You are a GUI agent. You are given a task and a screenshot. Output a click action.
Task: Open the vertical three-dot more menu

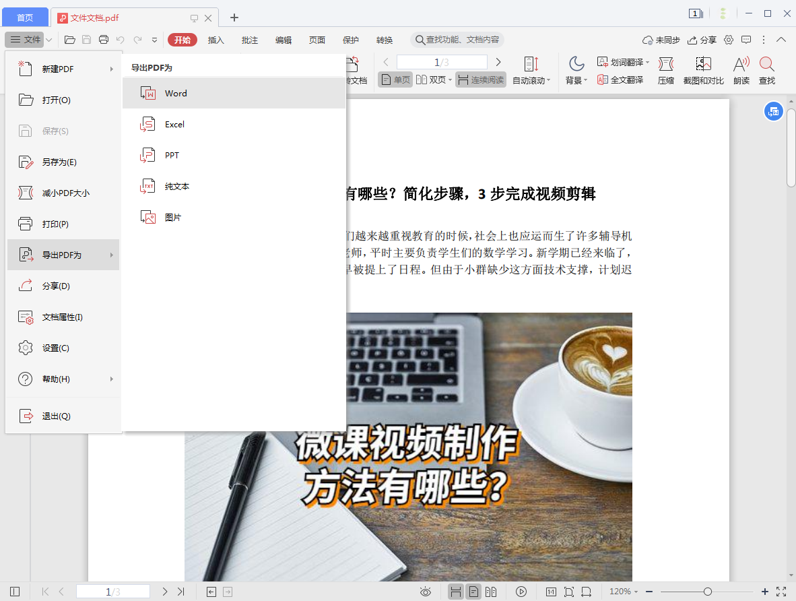[x=764, y=40]
